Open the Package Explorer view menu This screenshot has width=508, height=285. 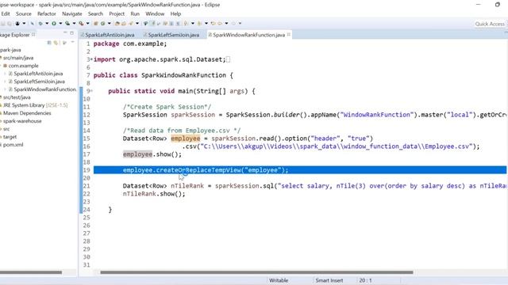pos(72,42)
